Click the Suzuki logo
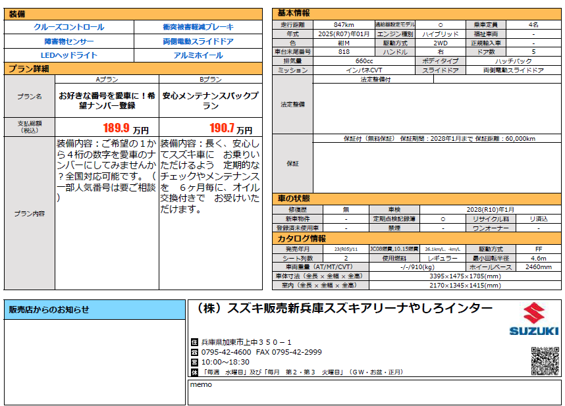The image size is (565, 406). tap(534, 320)
